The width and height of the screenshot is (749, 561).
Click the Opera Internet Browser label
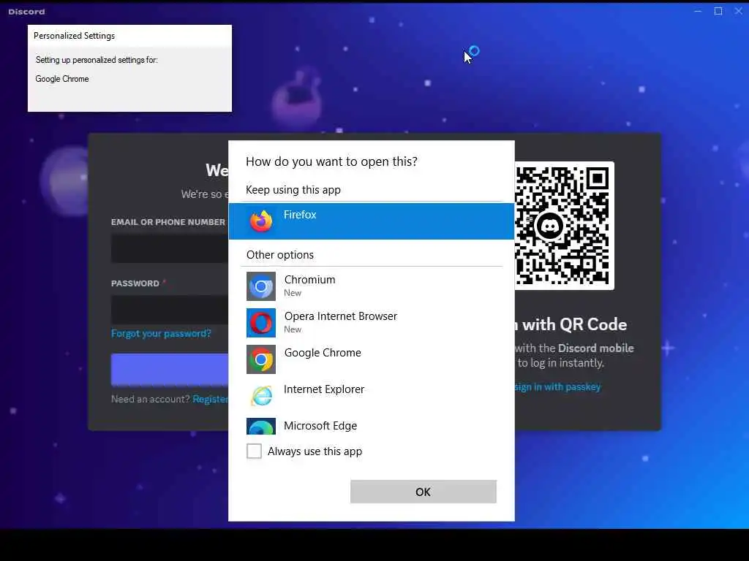(341, 316)
